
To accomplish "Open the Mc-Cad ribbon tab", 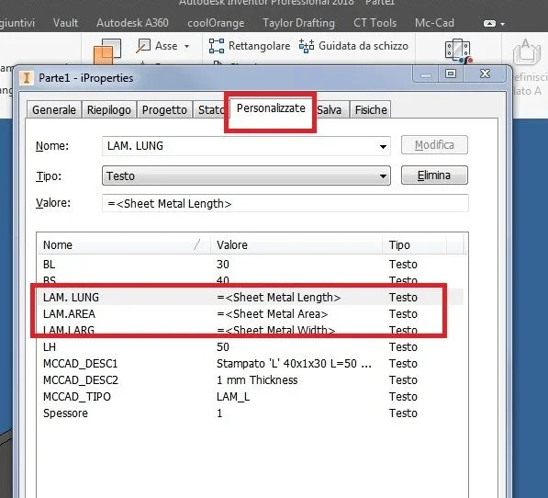I will click(434, 23).
